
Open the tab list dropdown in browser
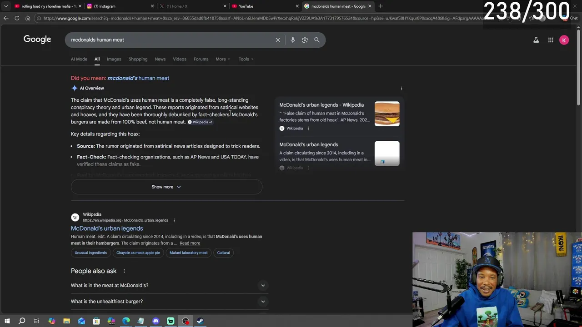[6, 6]
